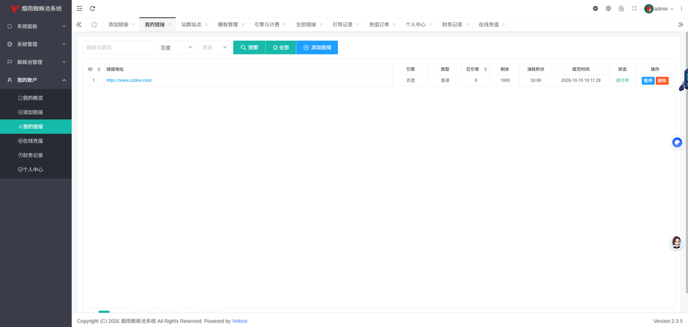Viewport: 688px width, 327px height.
Task: Close the 引导记录 tab
Action: (357, 25)
